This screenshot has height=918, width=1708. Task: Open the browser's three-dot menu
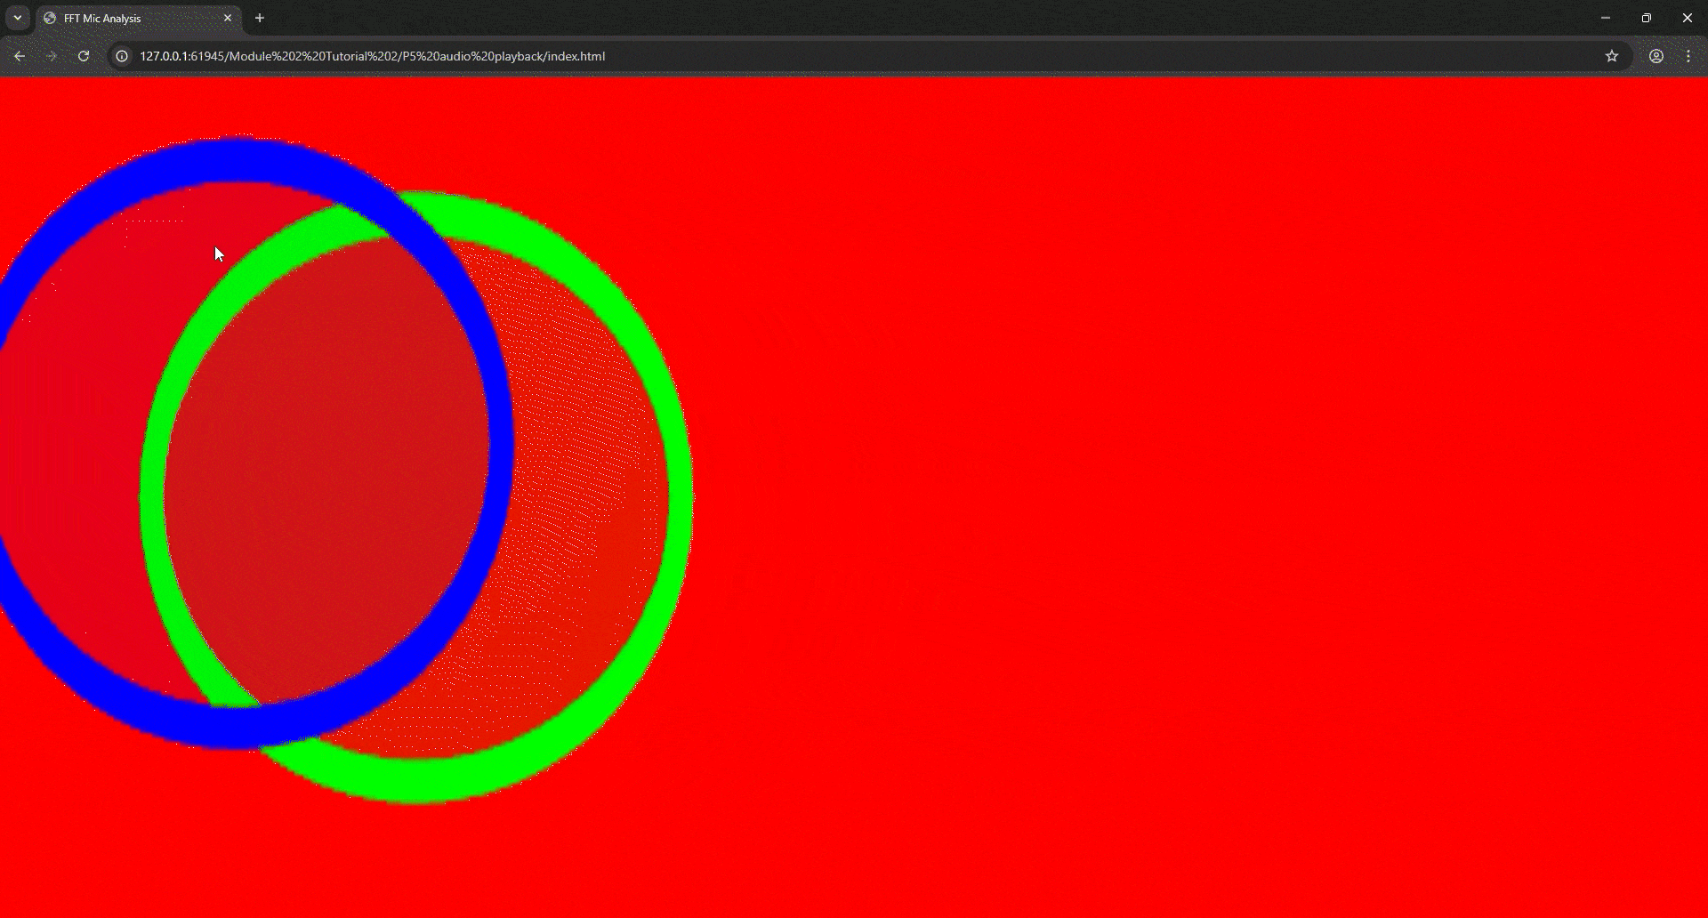pos(1688,55)
